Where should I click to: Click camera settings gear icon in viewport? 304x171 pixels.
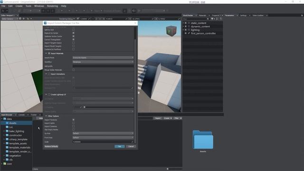(20, 19)
